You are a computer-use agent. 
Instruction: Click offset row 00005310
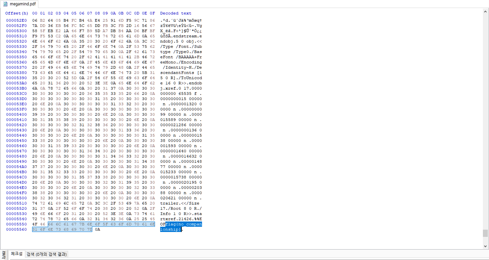pos(16,36)
